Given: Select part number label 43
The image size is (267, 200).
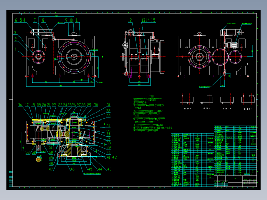Looking at the screenshot, I should pyautogui.click(x=109, y=169).
